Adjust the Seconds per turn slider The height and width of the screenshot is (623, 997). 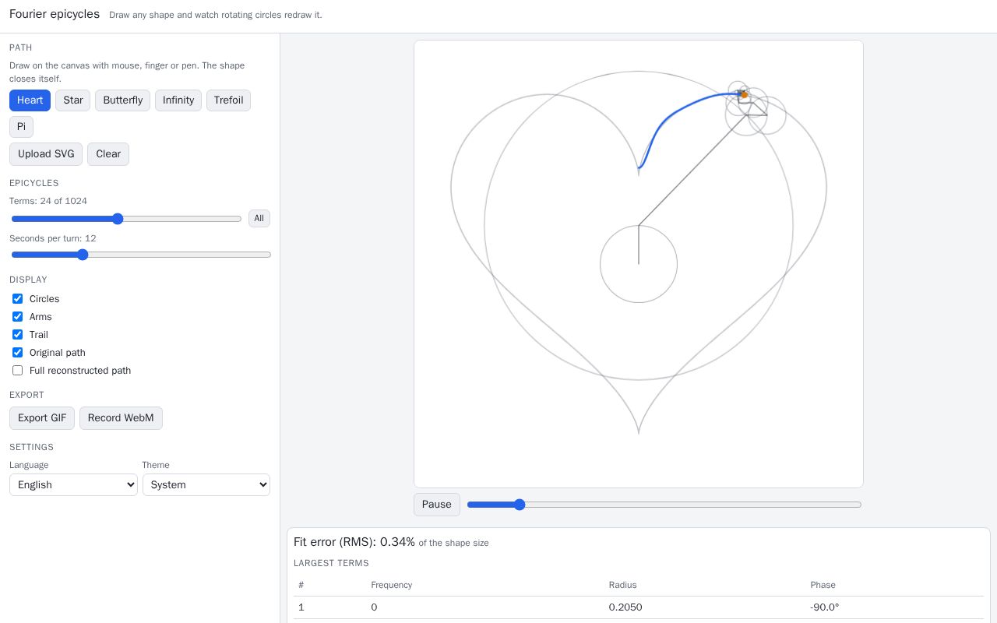(x=141, y=255)
